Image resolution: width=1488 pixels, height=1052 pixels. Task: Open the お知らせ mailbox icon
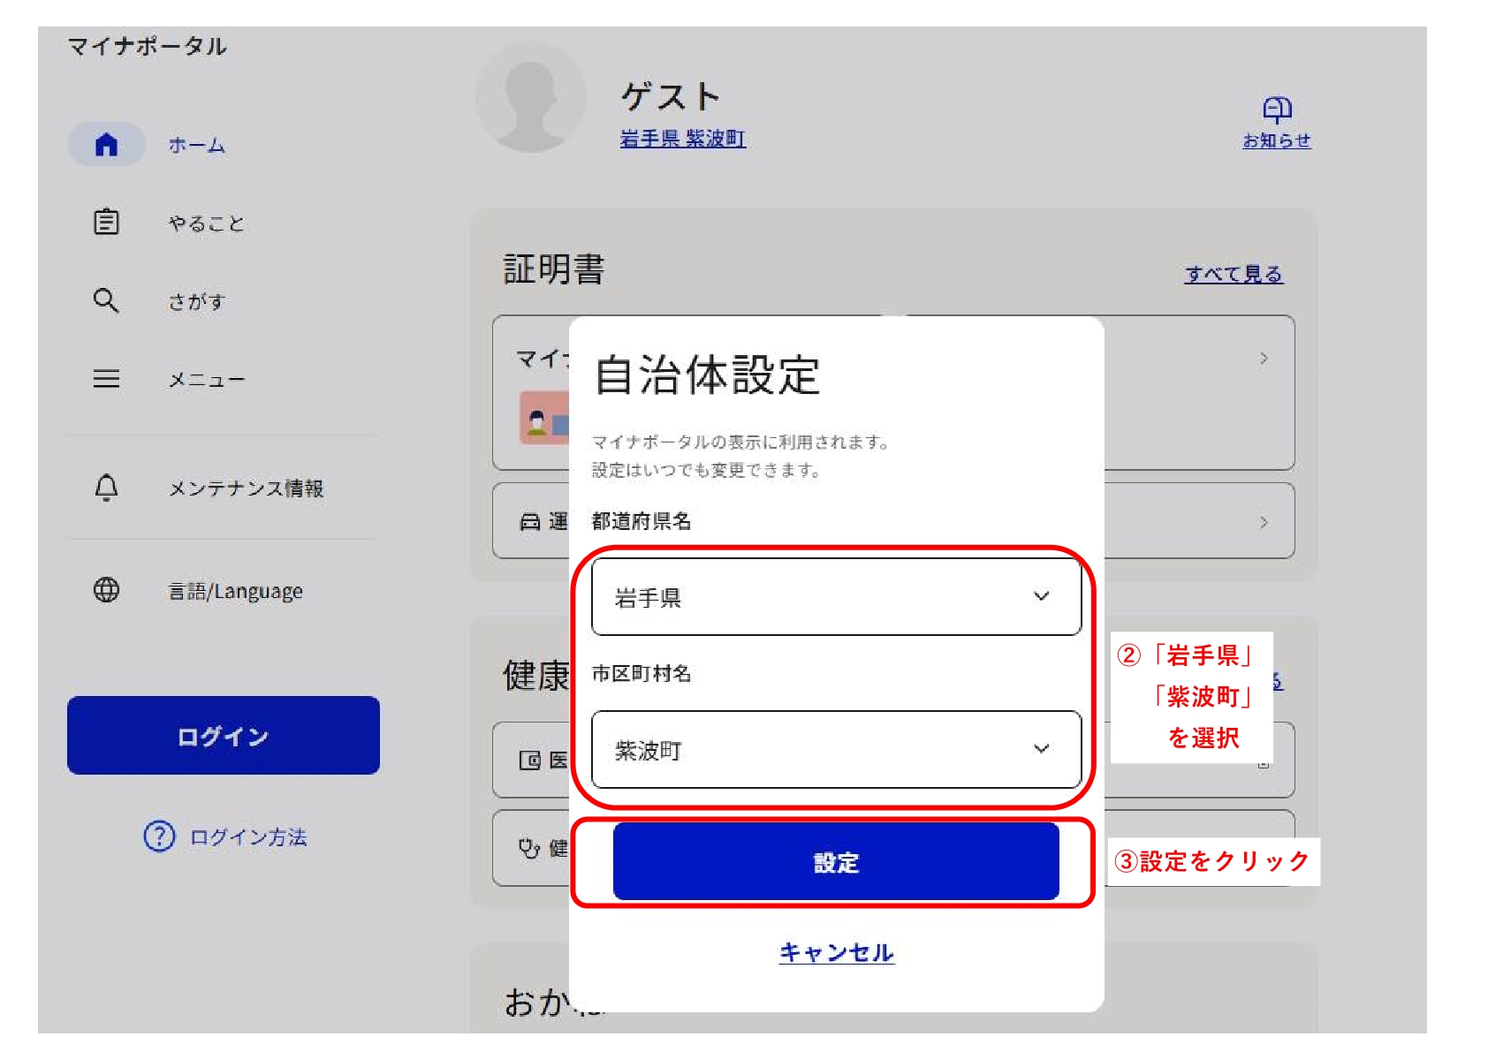(1277, 110)
